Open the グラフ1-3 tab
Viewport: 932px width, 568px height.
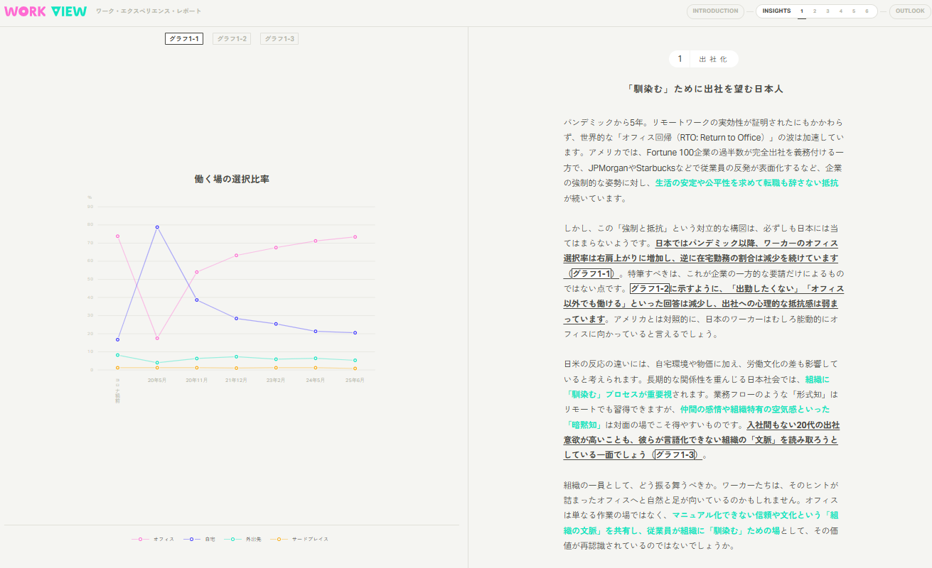279,38
